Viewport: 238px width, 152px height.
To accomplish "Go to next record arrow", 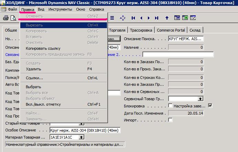I will click(x=149, y=18).
